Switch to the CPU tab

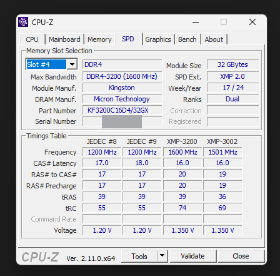[32, 39]
